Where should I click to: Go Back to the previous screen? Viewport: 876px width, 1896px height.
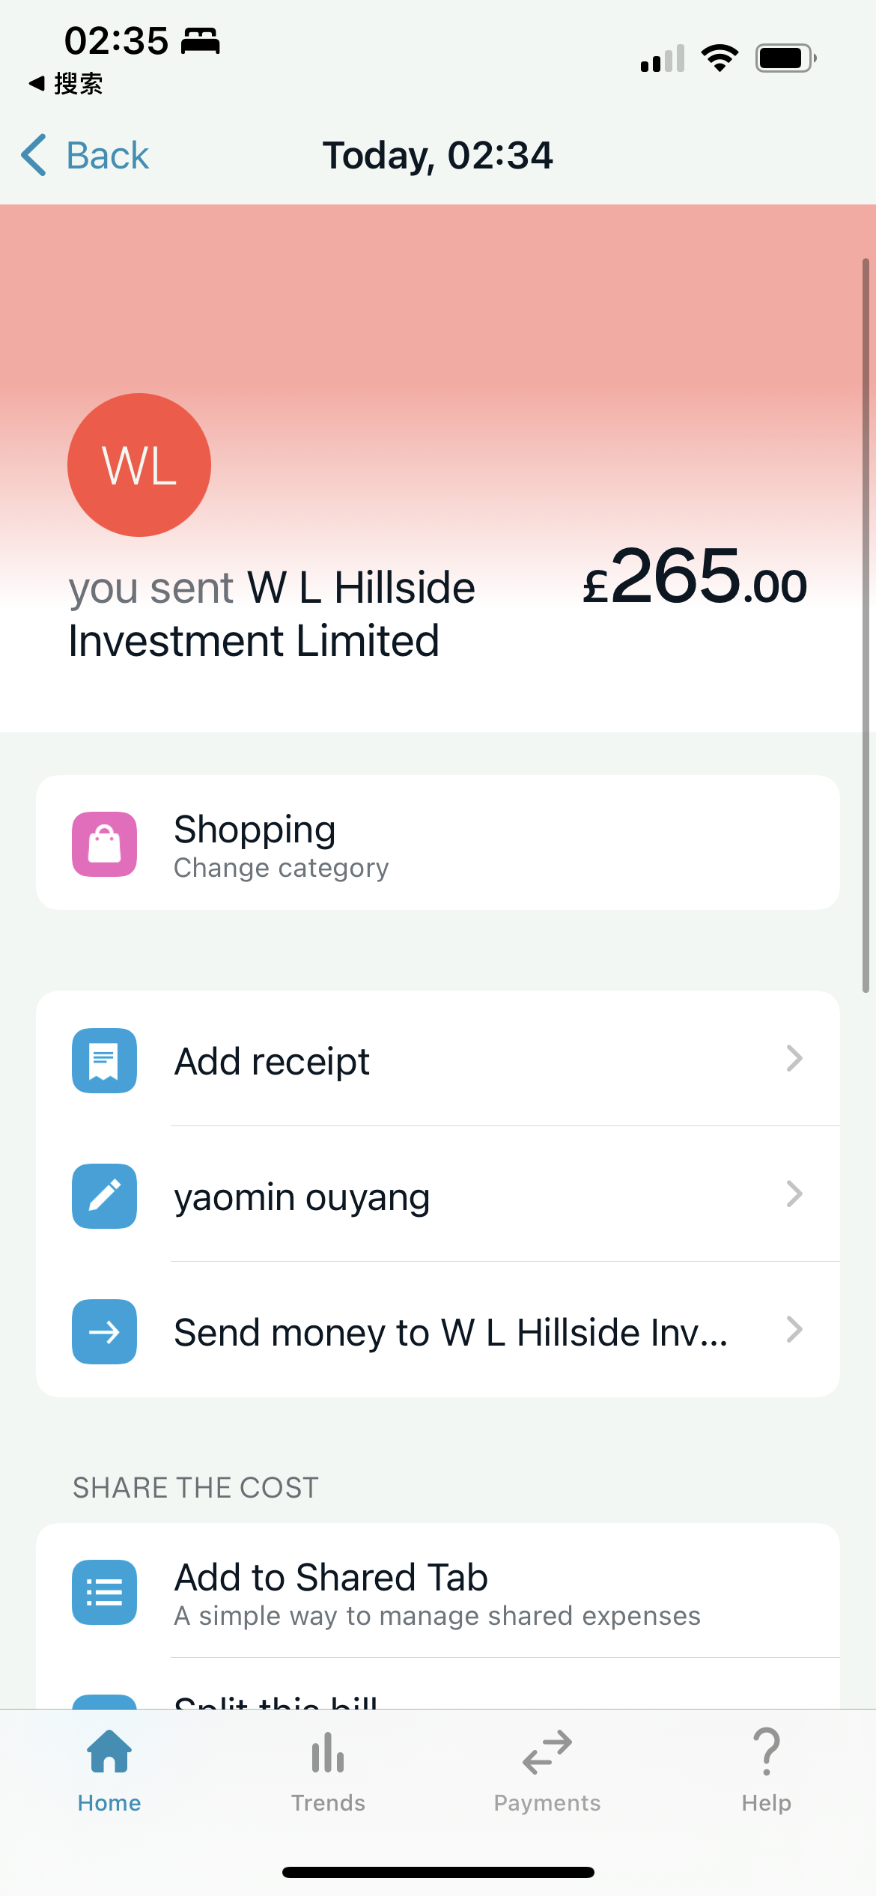click(x=85, y=156)
